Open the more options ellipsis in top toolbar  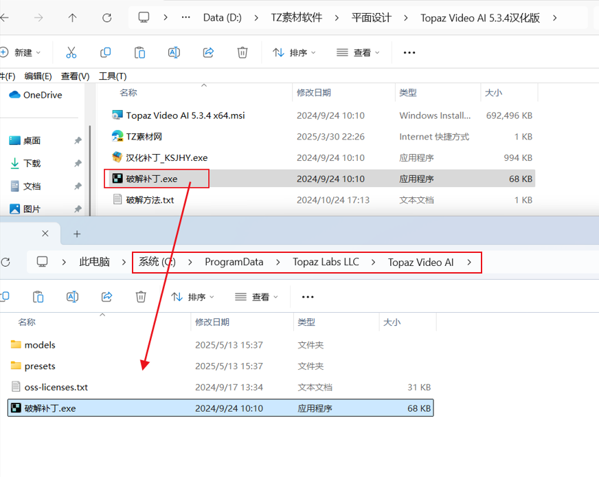tap(409, 52)
